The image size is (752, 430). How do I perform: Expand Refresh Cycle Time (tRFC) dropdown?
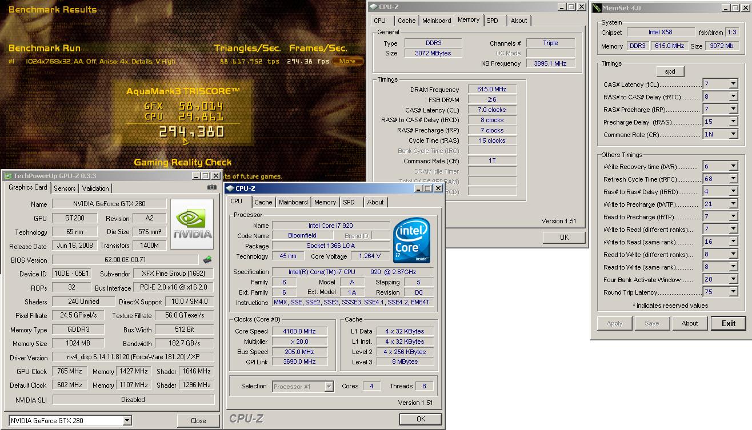(x=733, y=179)
